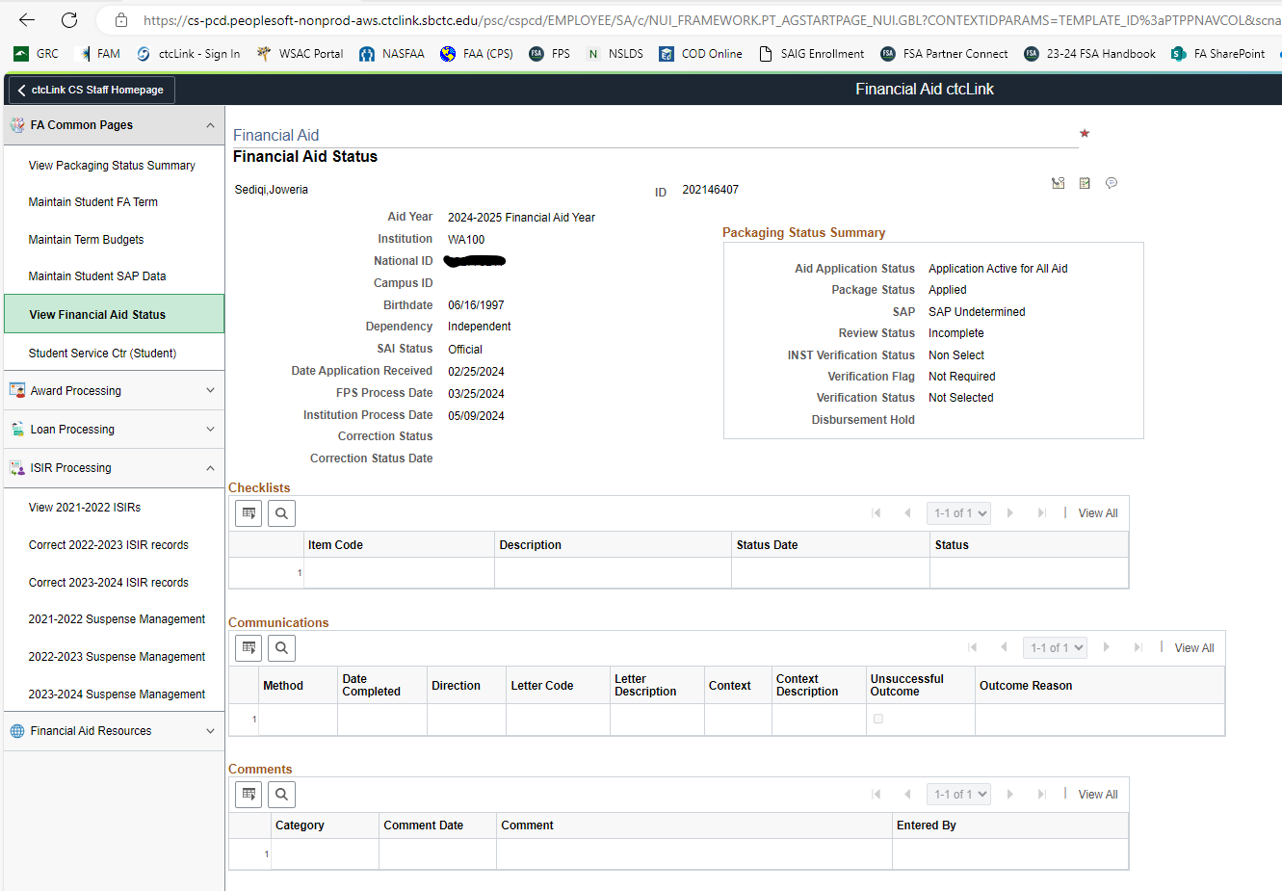Toggle the Unsuccessful Outcome checkbox
Viewport: 1282px width, 891px height.
coord(878,719)
